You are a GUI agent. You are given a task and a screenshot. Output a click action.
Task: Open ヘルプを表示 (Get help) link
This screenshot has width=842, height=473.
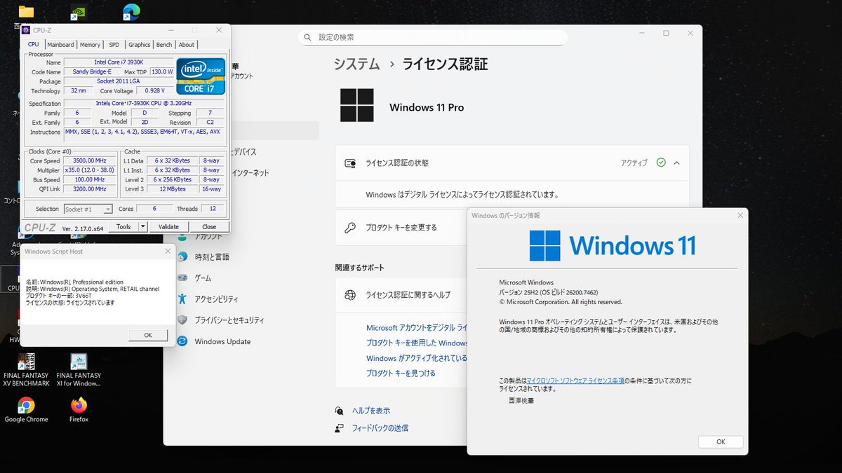(371, 411)
